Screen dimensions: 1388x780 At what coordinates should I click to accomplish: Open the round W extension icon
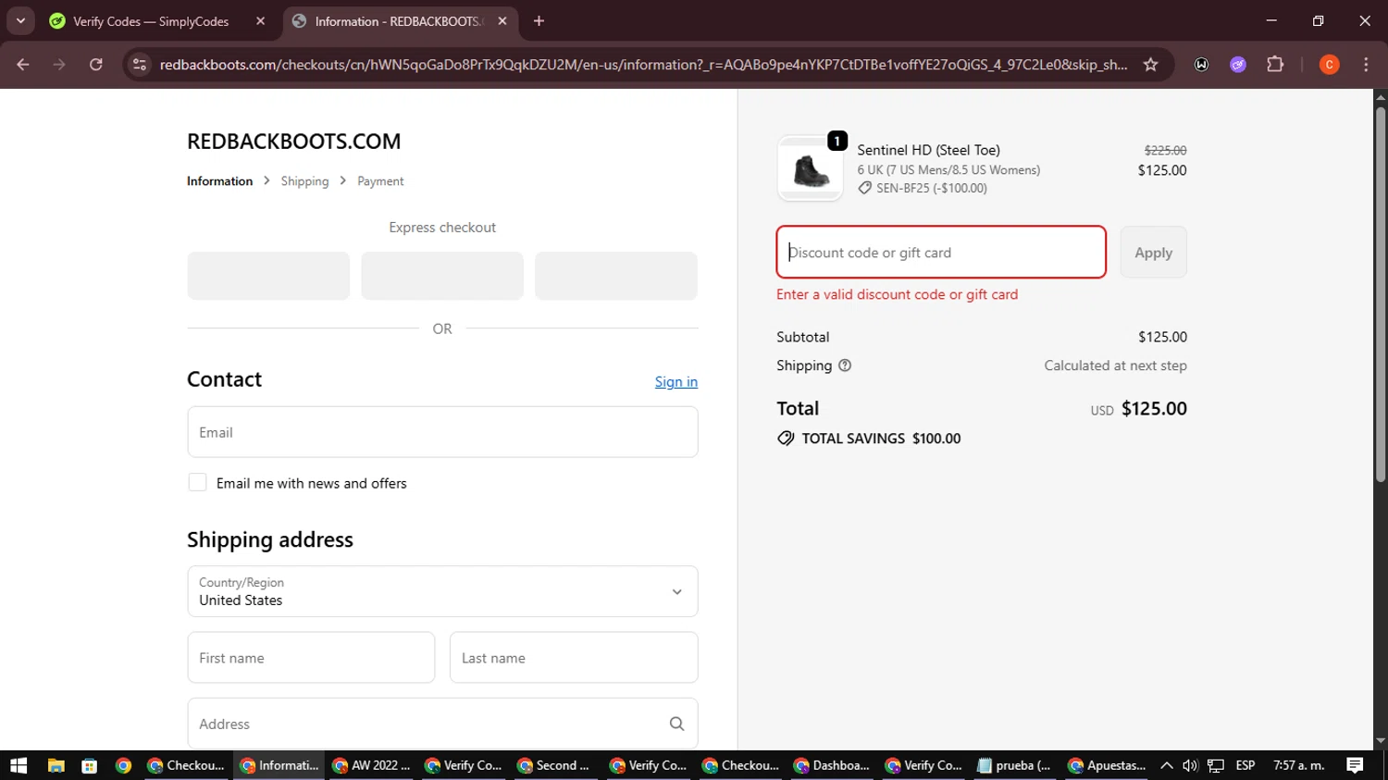tap(1201, 65)
